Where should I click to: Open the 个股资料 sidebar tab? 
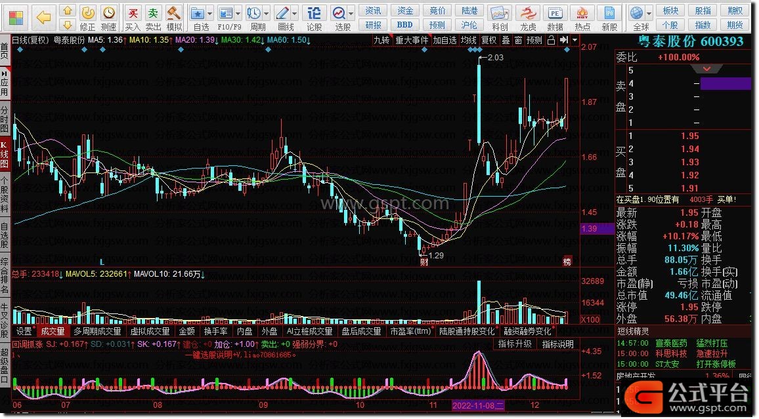tap(5, 195)
